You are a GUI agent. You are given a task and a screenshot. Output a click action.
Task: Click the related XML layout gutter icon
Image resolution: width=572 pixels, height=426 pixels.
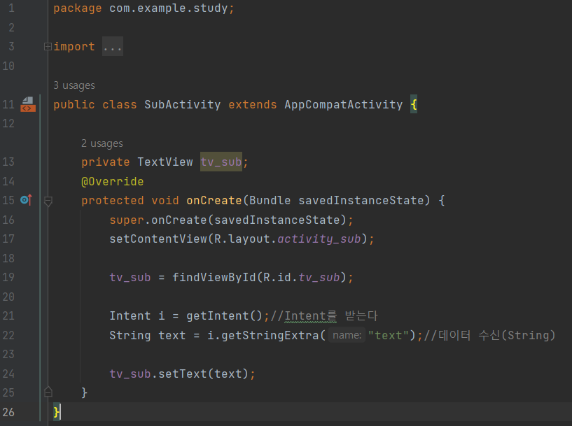[x=28, y=105]
